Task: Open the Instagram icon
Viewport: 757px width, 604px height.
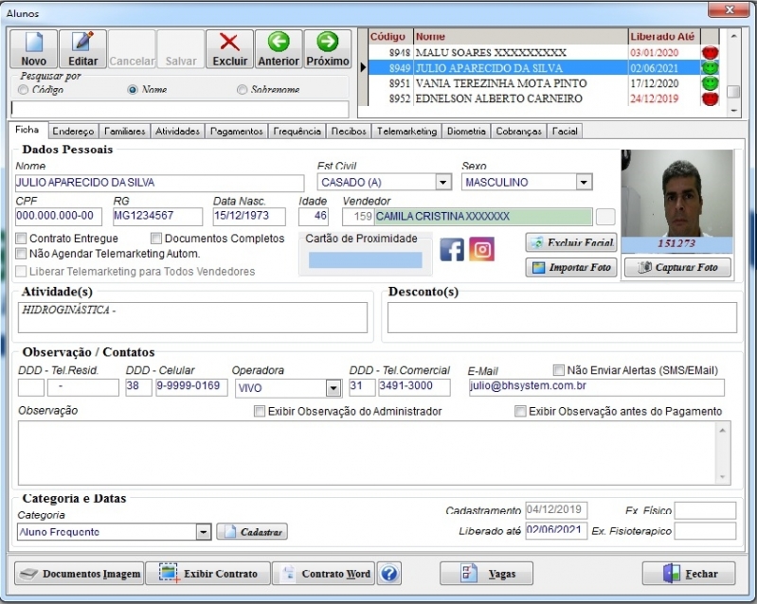Action: pos(482,250)
